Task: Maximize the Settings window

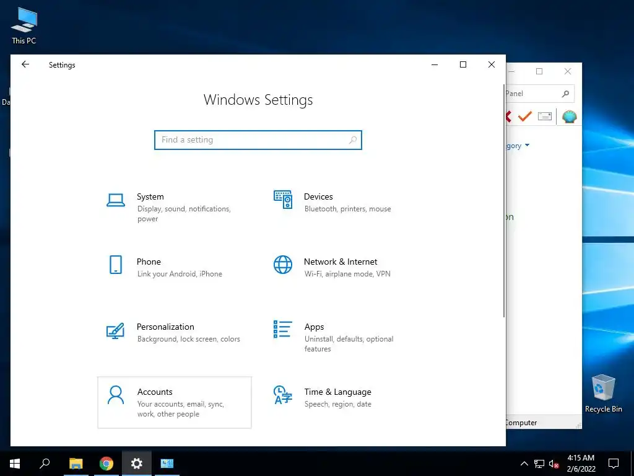Action: [x=463, y=64]
